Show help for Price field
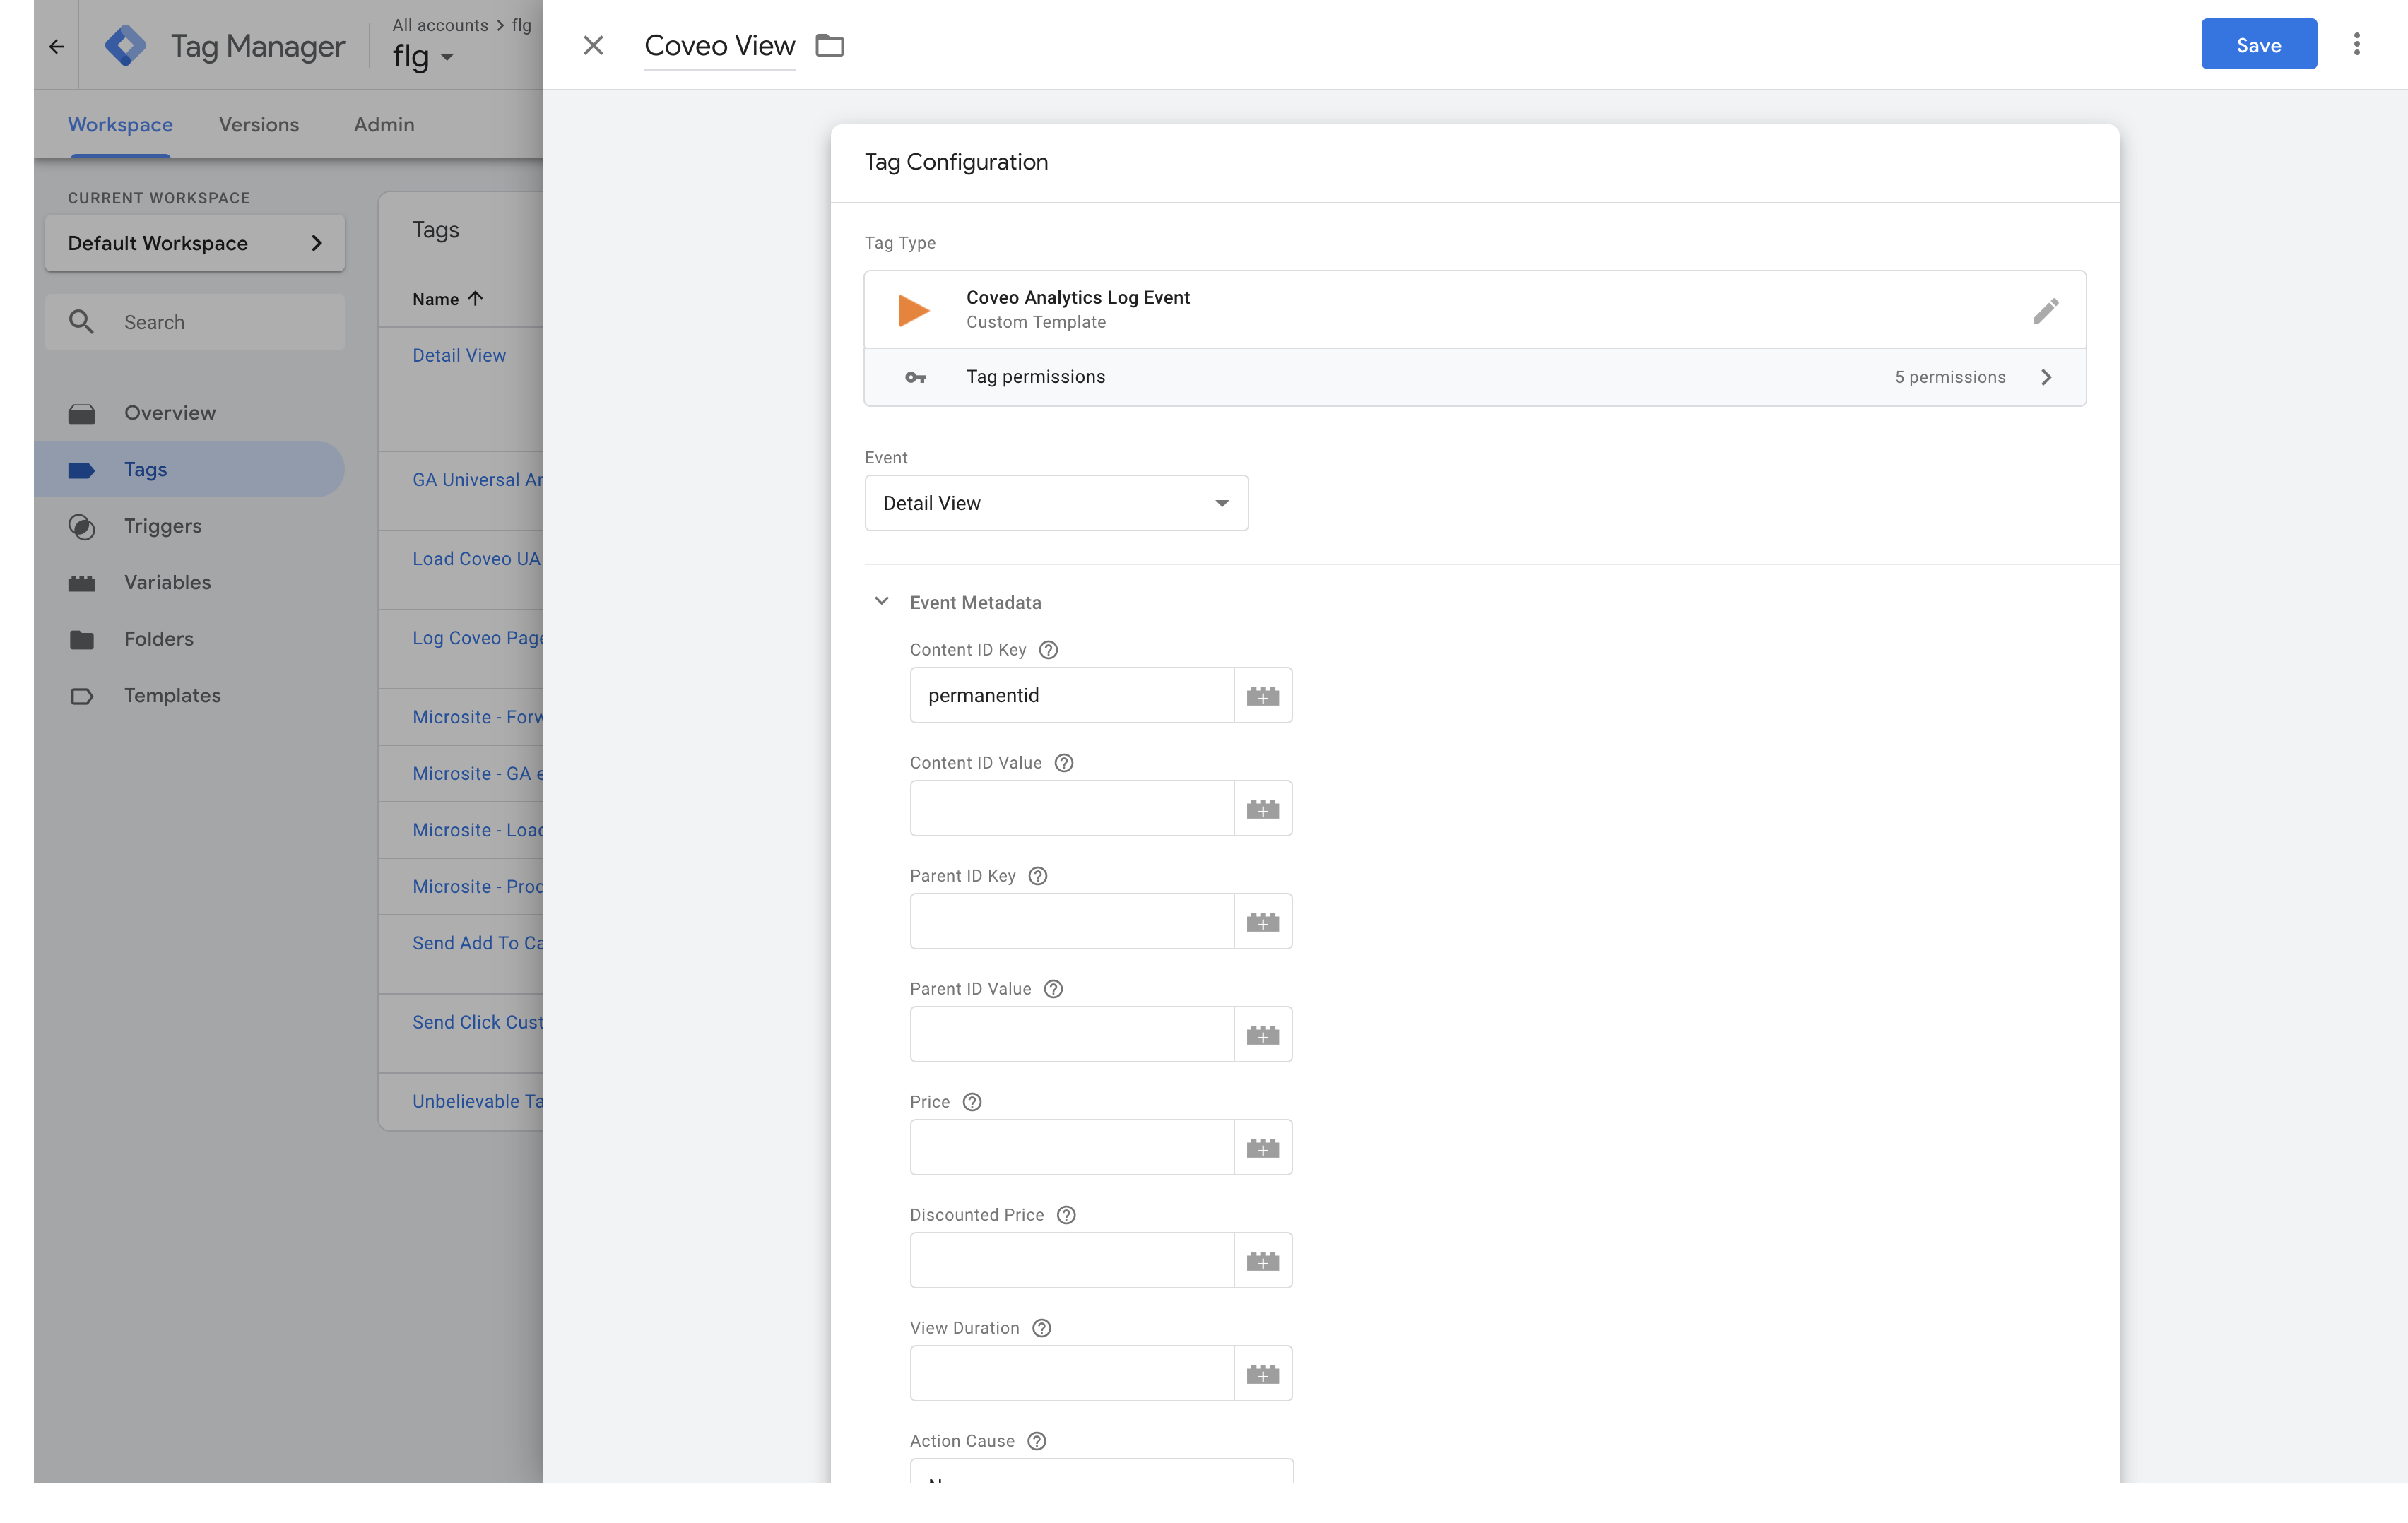Screen dimensions: 2408x1523 972,1102
